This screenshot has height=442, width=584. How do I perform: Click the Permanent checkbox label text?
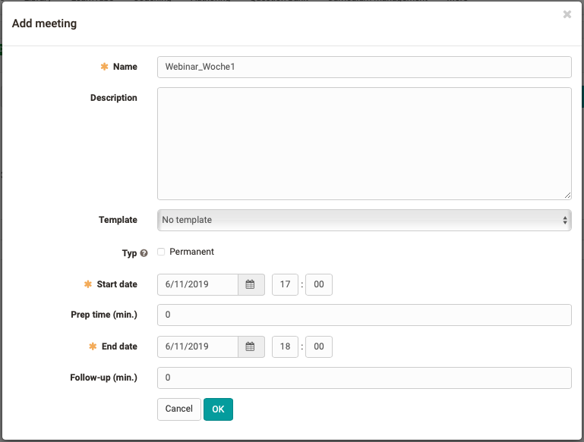pos(191,252)
